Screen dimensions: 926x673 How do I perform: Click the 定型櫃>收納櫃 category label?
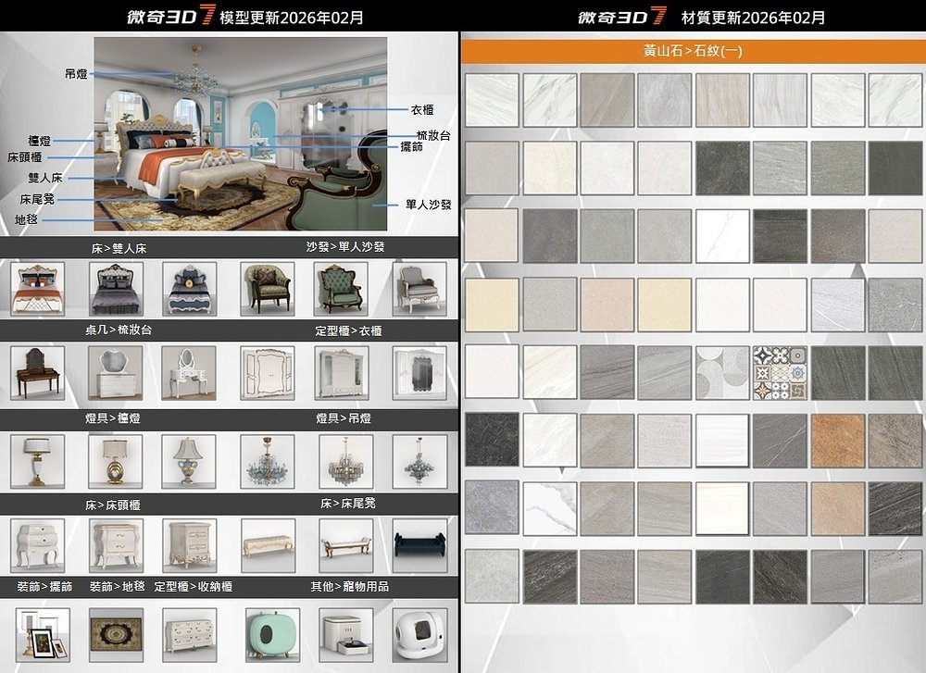(x=194, y=587)
